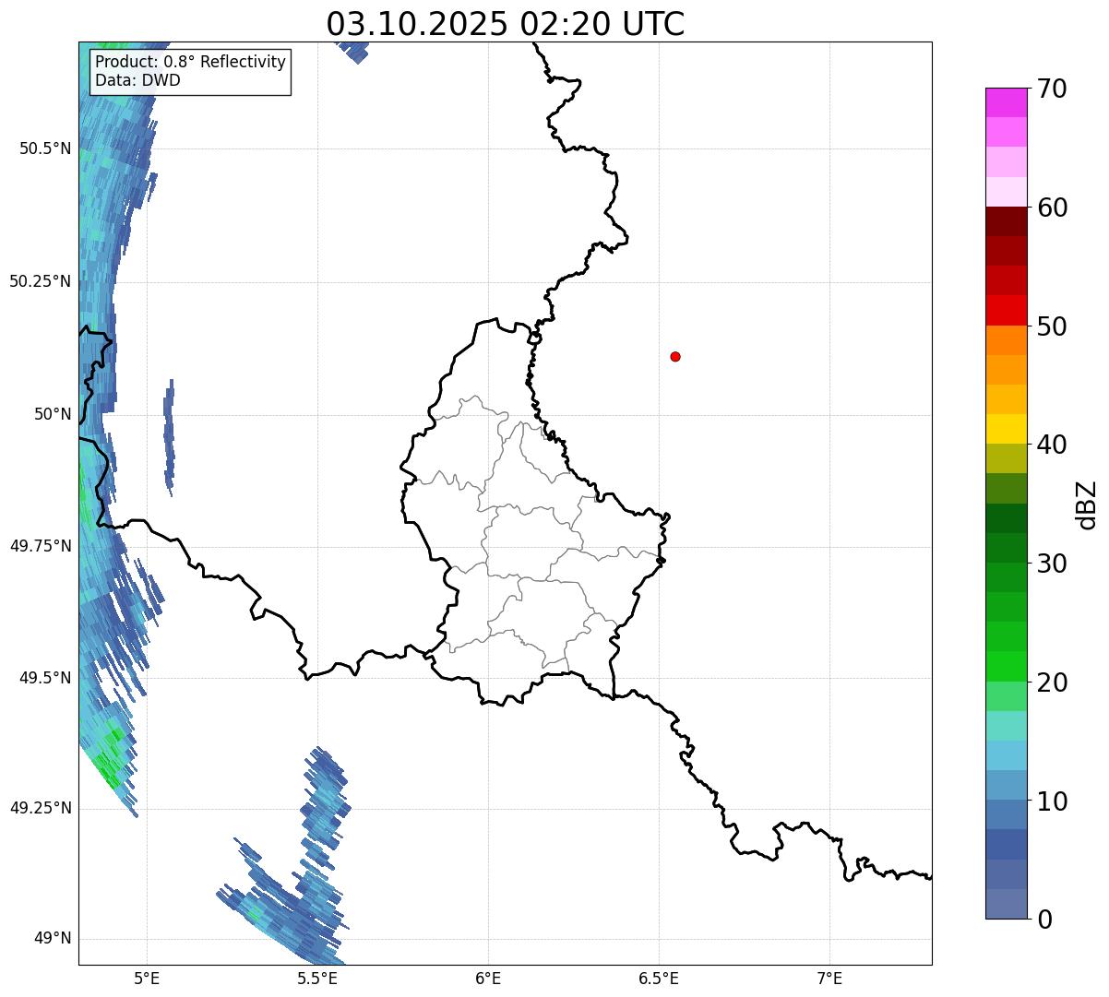Click the colorbar tick label 20
The image size is (1109, 997).
pos(1053,682)
